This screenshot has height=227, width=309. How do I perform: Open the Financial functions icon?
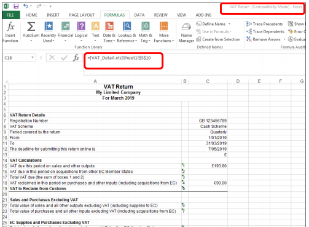tap(65, 26)
